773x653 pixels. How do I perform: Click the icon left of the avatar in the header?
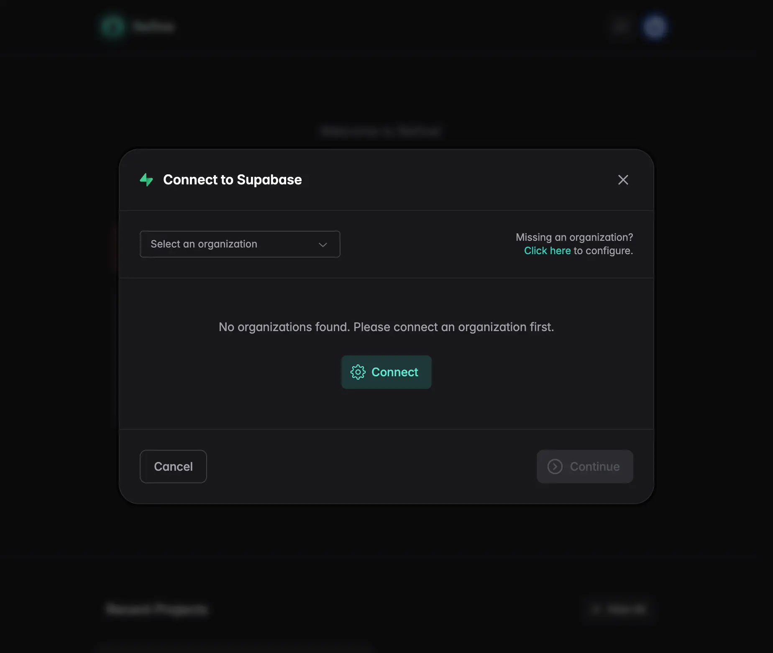pos(621,26)
